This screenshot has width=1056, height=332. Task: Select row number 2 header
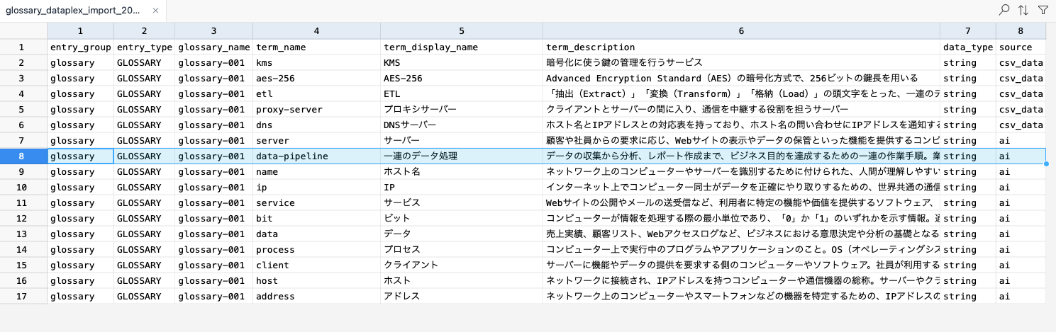pos(23,63)
